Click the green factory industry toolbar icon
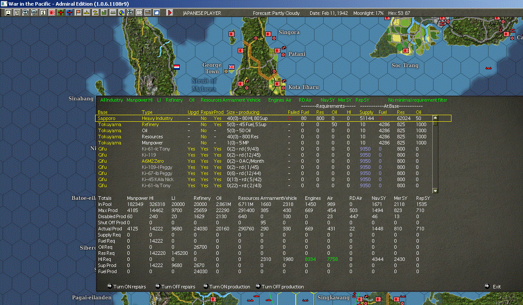 pos(104,13)
